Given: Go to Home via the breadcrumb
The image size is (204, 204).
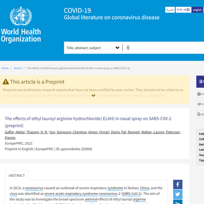Looking at the screenshot, I should click(5, 68).
